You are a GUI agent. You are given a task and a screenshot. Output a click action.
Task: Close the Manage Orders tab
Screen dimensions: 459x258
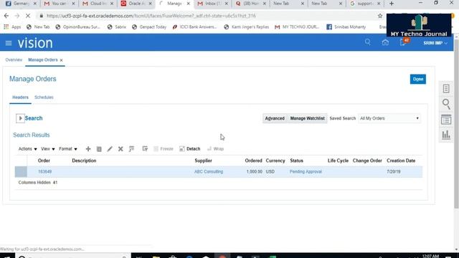[x=61, y=60]
